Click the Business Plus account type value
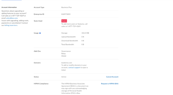The height and width of the screenshot is (95, 173). point(67,7)
